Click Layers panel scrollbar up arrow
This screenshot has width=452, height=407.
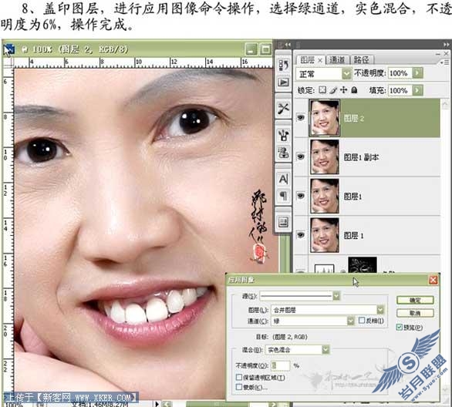point(445,104)
